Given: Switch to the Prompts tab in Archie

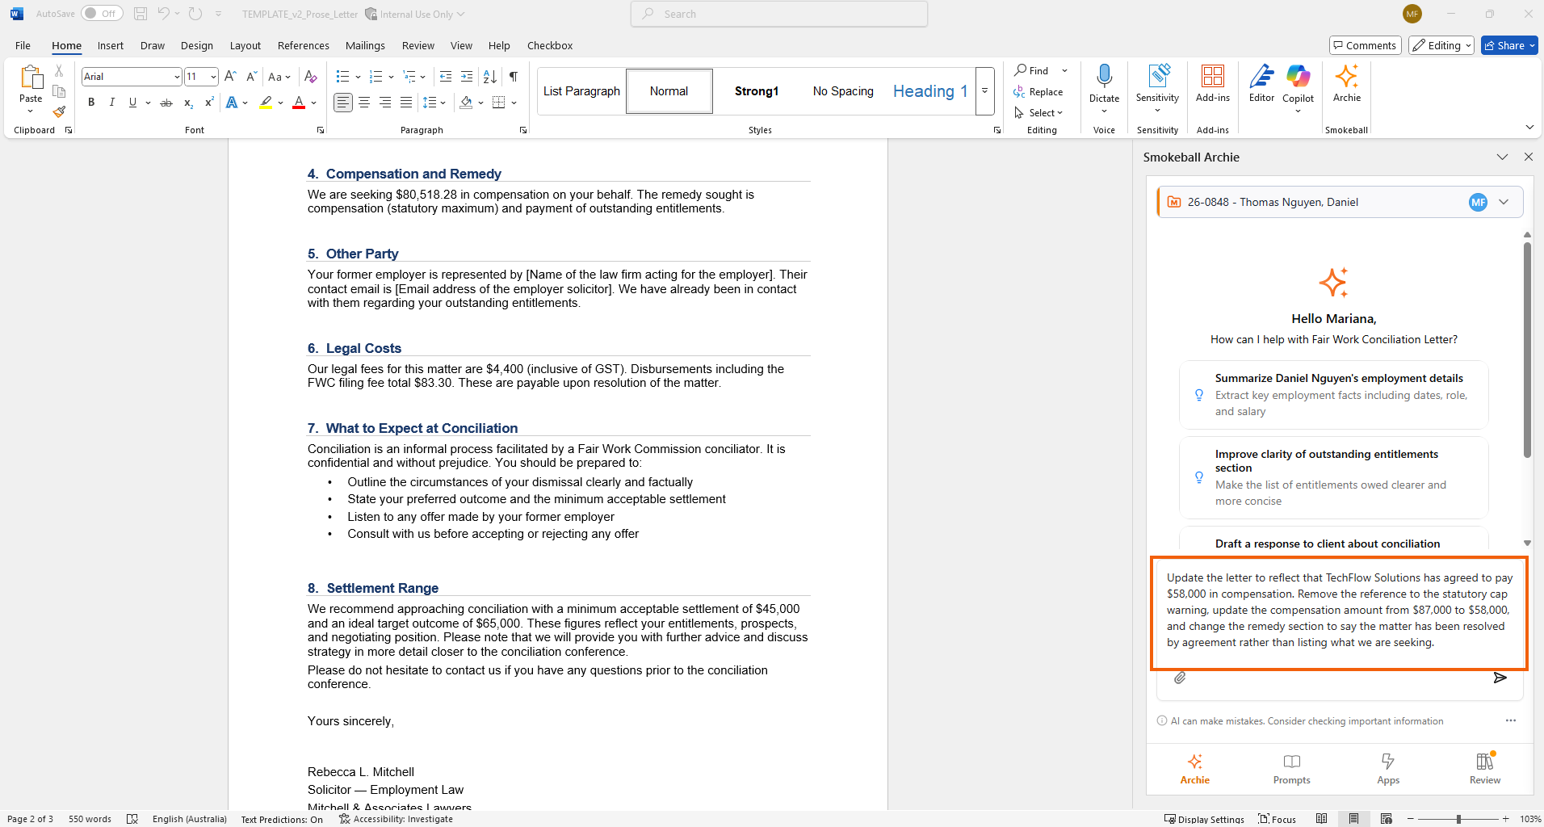Looking at the screenshot, I should (1291, 769).
